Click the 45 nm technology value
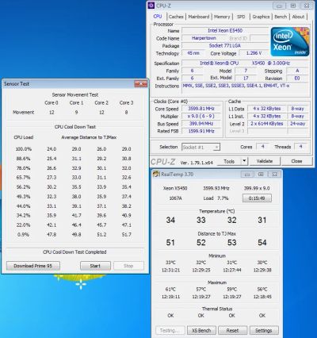The image size is (317, 338). click(x=193, y=53)
